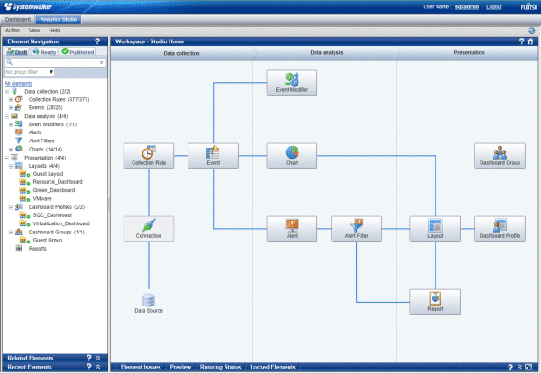541x374 pixels.
Task: Collapse the Dashboard Profiles tree node
Action: (11, 207)
